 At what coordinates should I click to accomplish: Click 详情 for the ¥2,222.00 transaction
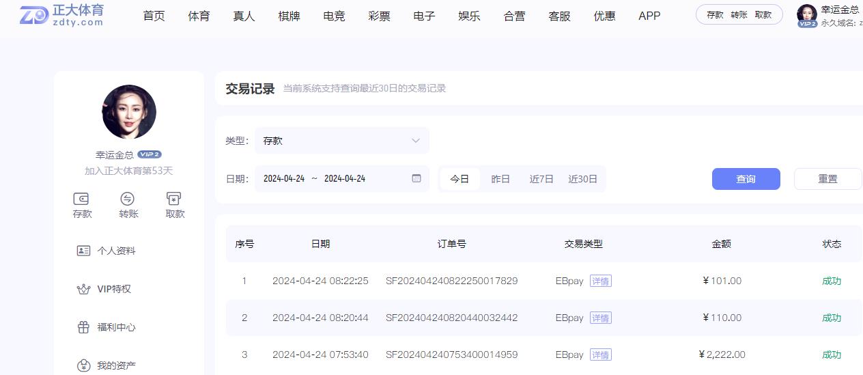coord(601,355)
